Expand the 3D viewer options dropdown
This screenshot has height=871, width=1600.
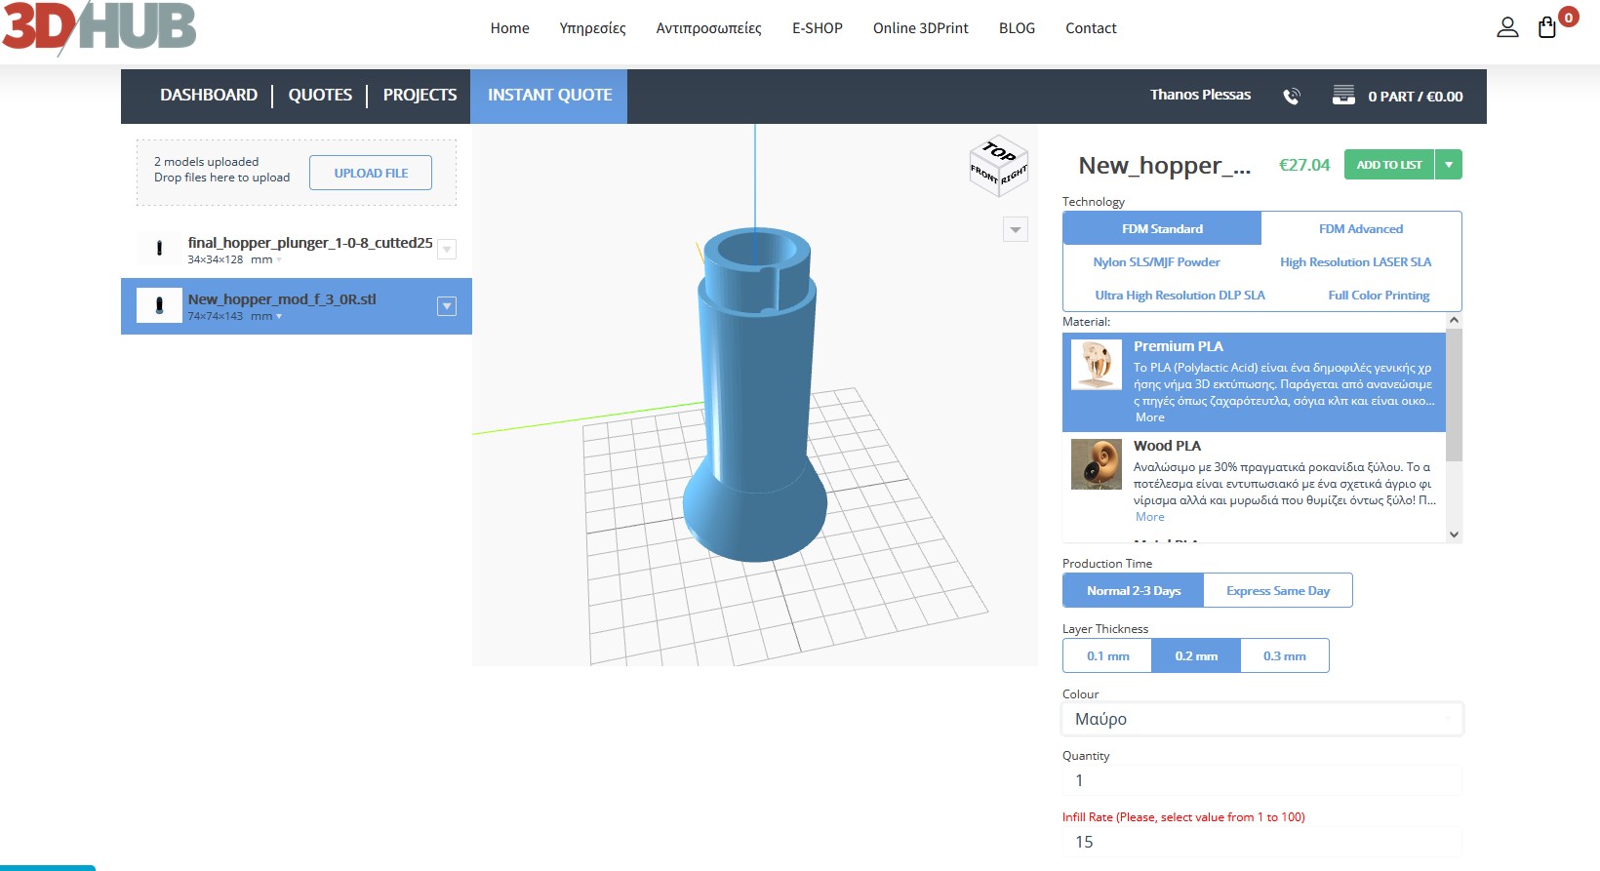1016,229
